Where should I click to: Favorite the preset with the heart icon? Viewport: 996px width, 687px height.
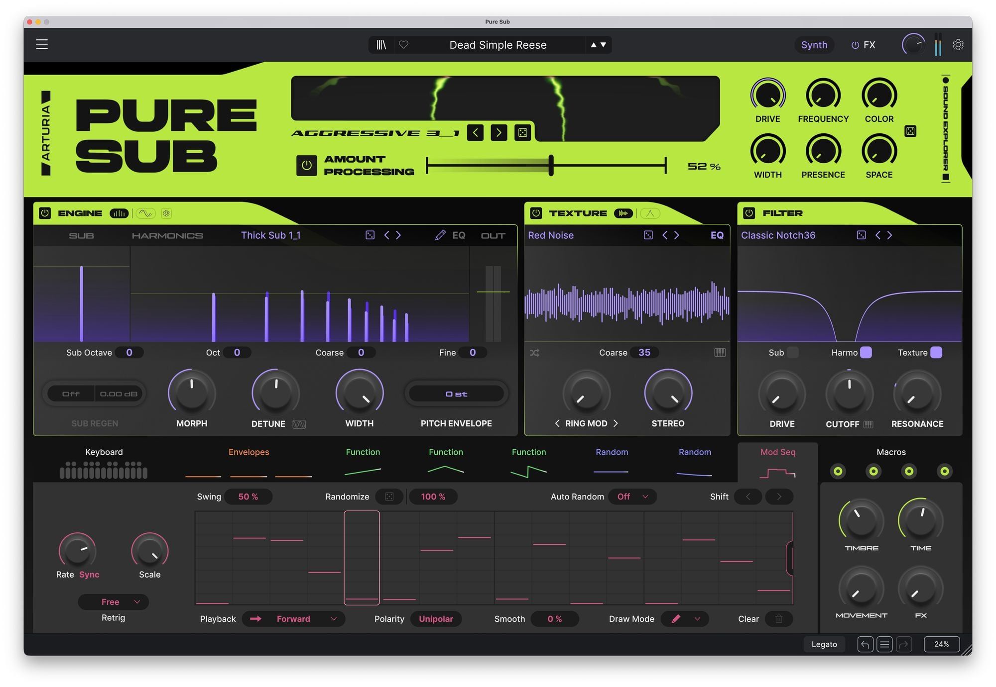coord(404,45)
